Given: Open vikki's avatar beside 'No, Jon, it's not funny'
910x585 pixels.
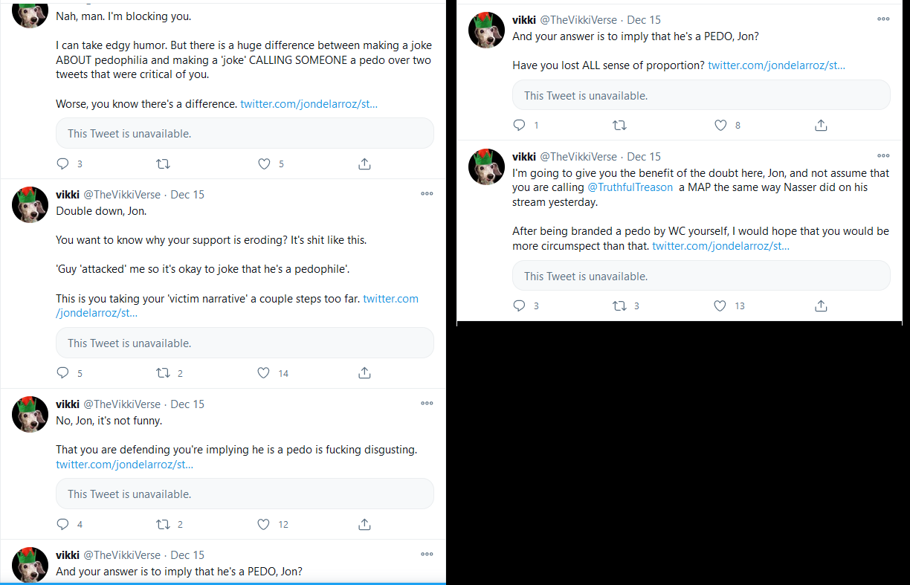Looking at the screenshot, I should (30, 415).
